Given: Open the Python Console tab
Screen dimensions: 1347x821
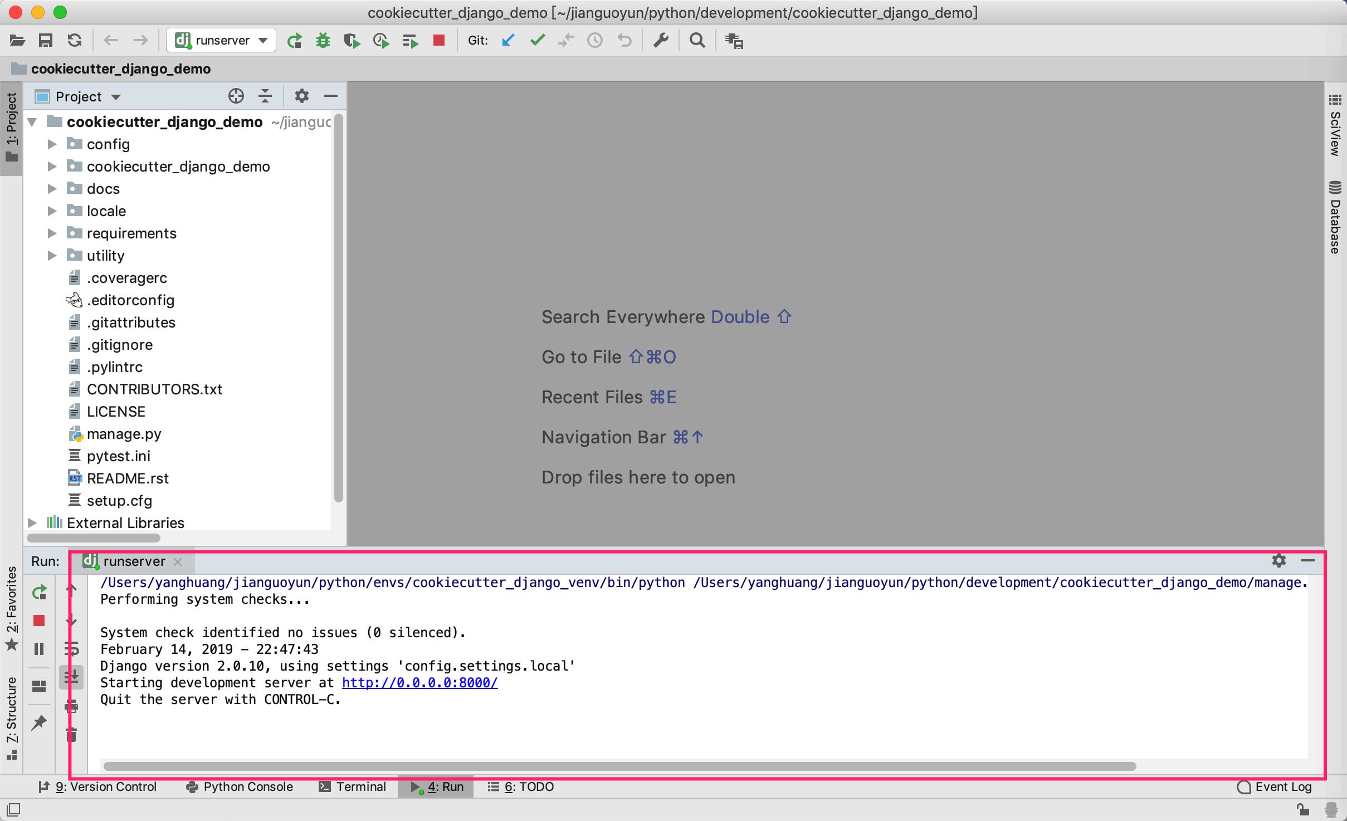Looking at the screenshot, I should (248, 786).
